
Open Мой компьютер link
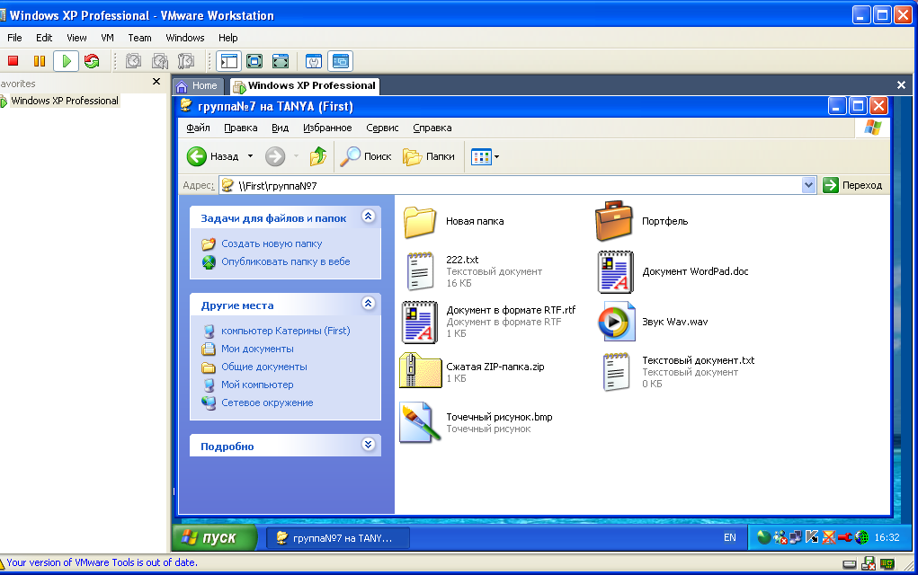258,385
